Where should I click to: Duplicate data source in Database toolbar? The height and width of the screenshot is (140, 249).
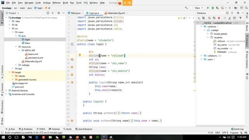pos(203,18)
